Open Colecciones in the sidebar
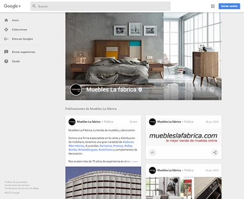This screenshot has width=244, height=199. pos(20,30)
